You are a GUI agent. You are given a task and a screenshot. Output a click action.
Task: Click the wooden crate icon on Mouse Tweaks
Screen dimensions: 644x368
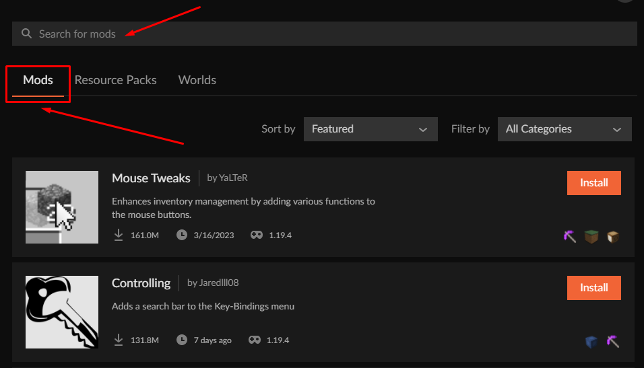(x=612, y=236)
